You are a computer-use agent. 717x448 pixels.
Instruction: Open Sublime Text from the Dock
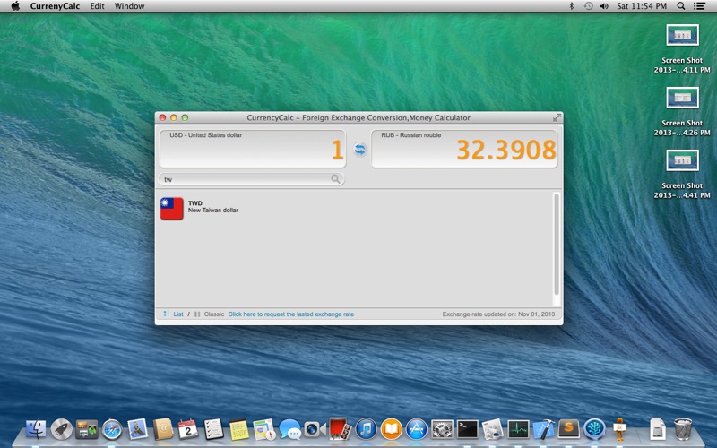click(x=569, y=429)
